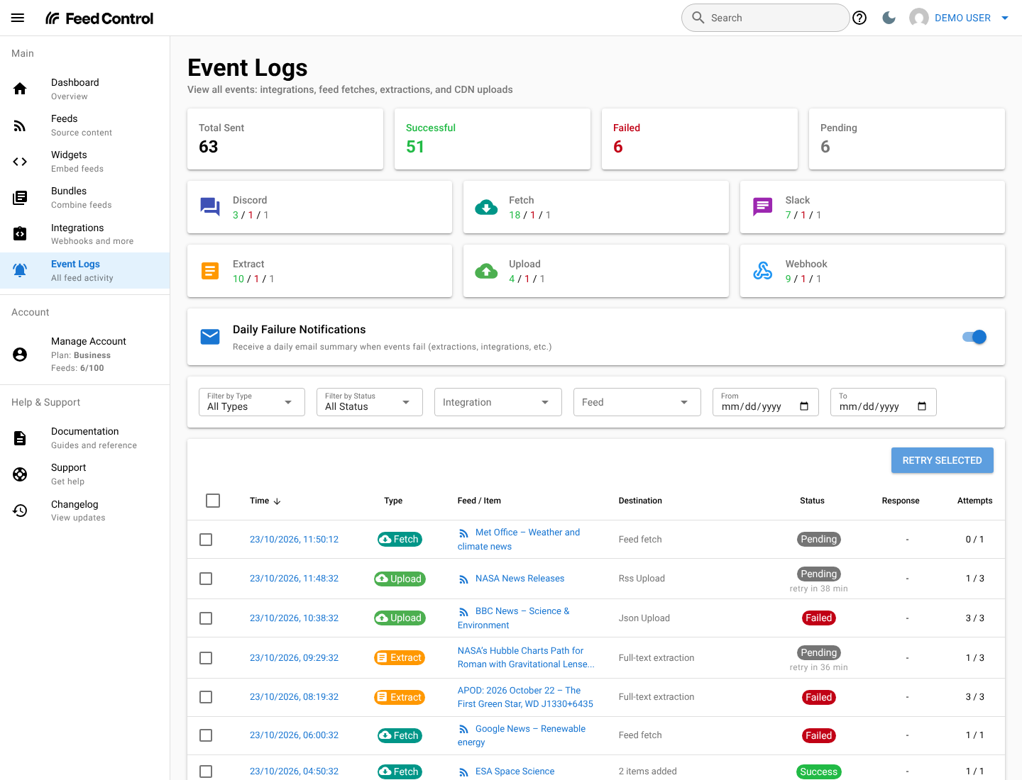Open the From date calendar picker icon
The image size is (1022, 780).
pyautogui.click(x=804, y=406)
